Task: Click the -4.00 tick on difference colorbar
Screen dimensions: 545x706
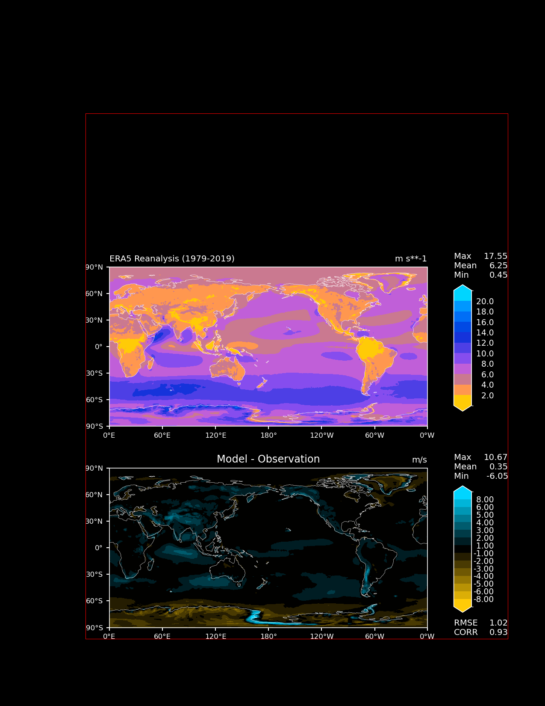Action: point(483,576)
